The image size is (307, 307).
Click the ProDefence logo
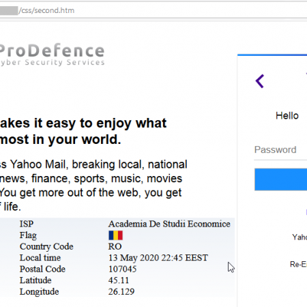click(x=52, y=55)
